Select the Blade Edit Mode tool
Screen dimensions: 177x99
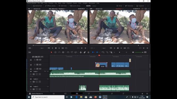pyautogui.click(x=63, y=52)
